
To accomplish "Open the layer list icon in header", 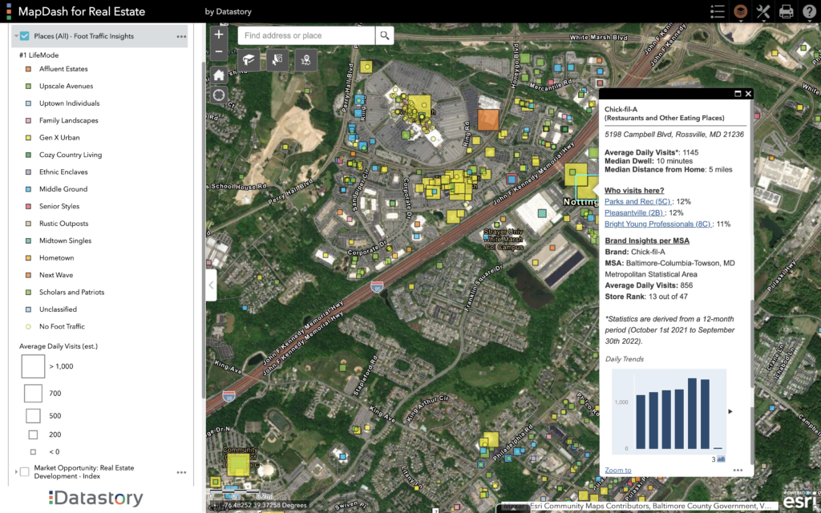I will click(x=718, y=11).
